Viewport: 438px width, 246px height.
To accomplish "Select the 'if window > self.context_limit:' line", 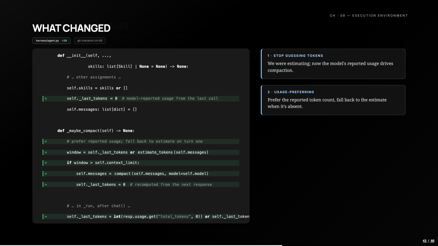I will (x=141, y=163).
